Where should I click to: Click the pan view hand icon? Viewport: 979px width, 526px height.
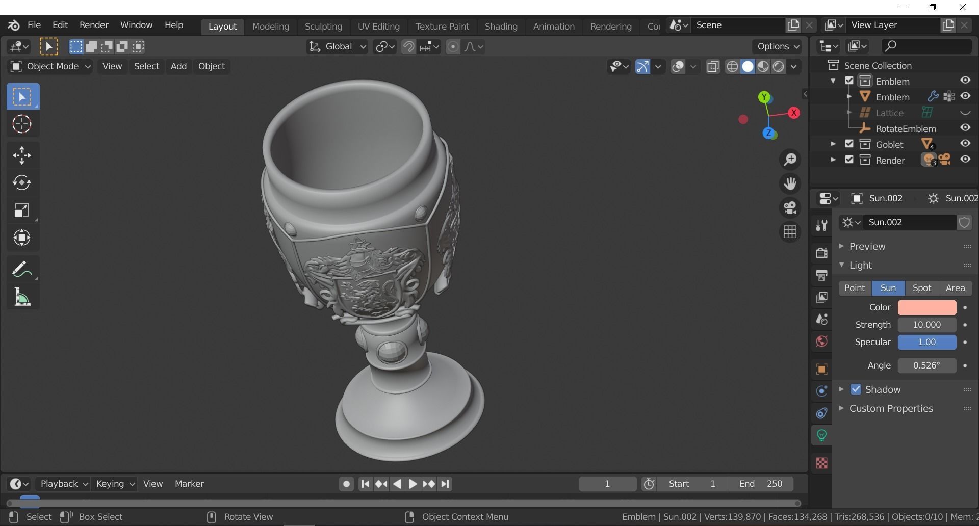point(790,183)
